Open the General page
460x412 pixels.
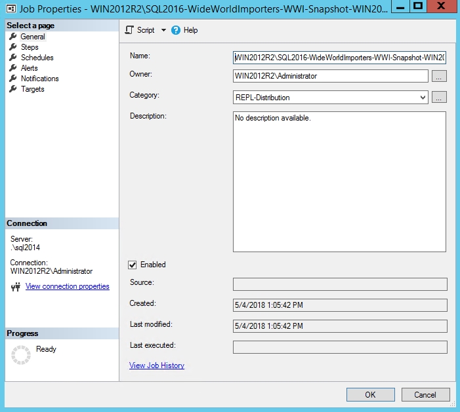tap(33, 37)
